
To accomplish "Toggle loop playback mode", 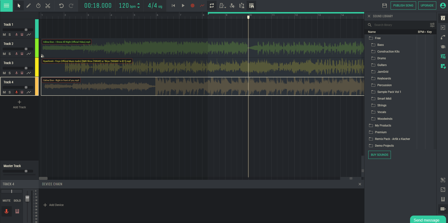I will (212, 6).
